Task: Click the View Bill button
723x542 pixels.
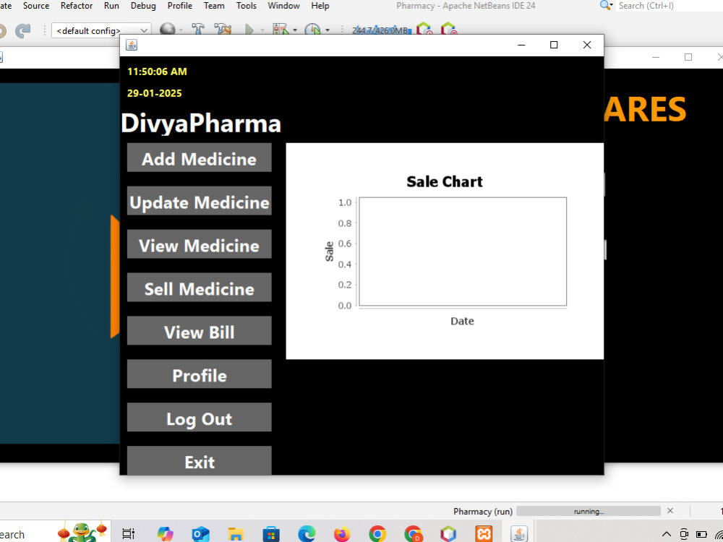Action: pos(200,331)
